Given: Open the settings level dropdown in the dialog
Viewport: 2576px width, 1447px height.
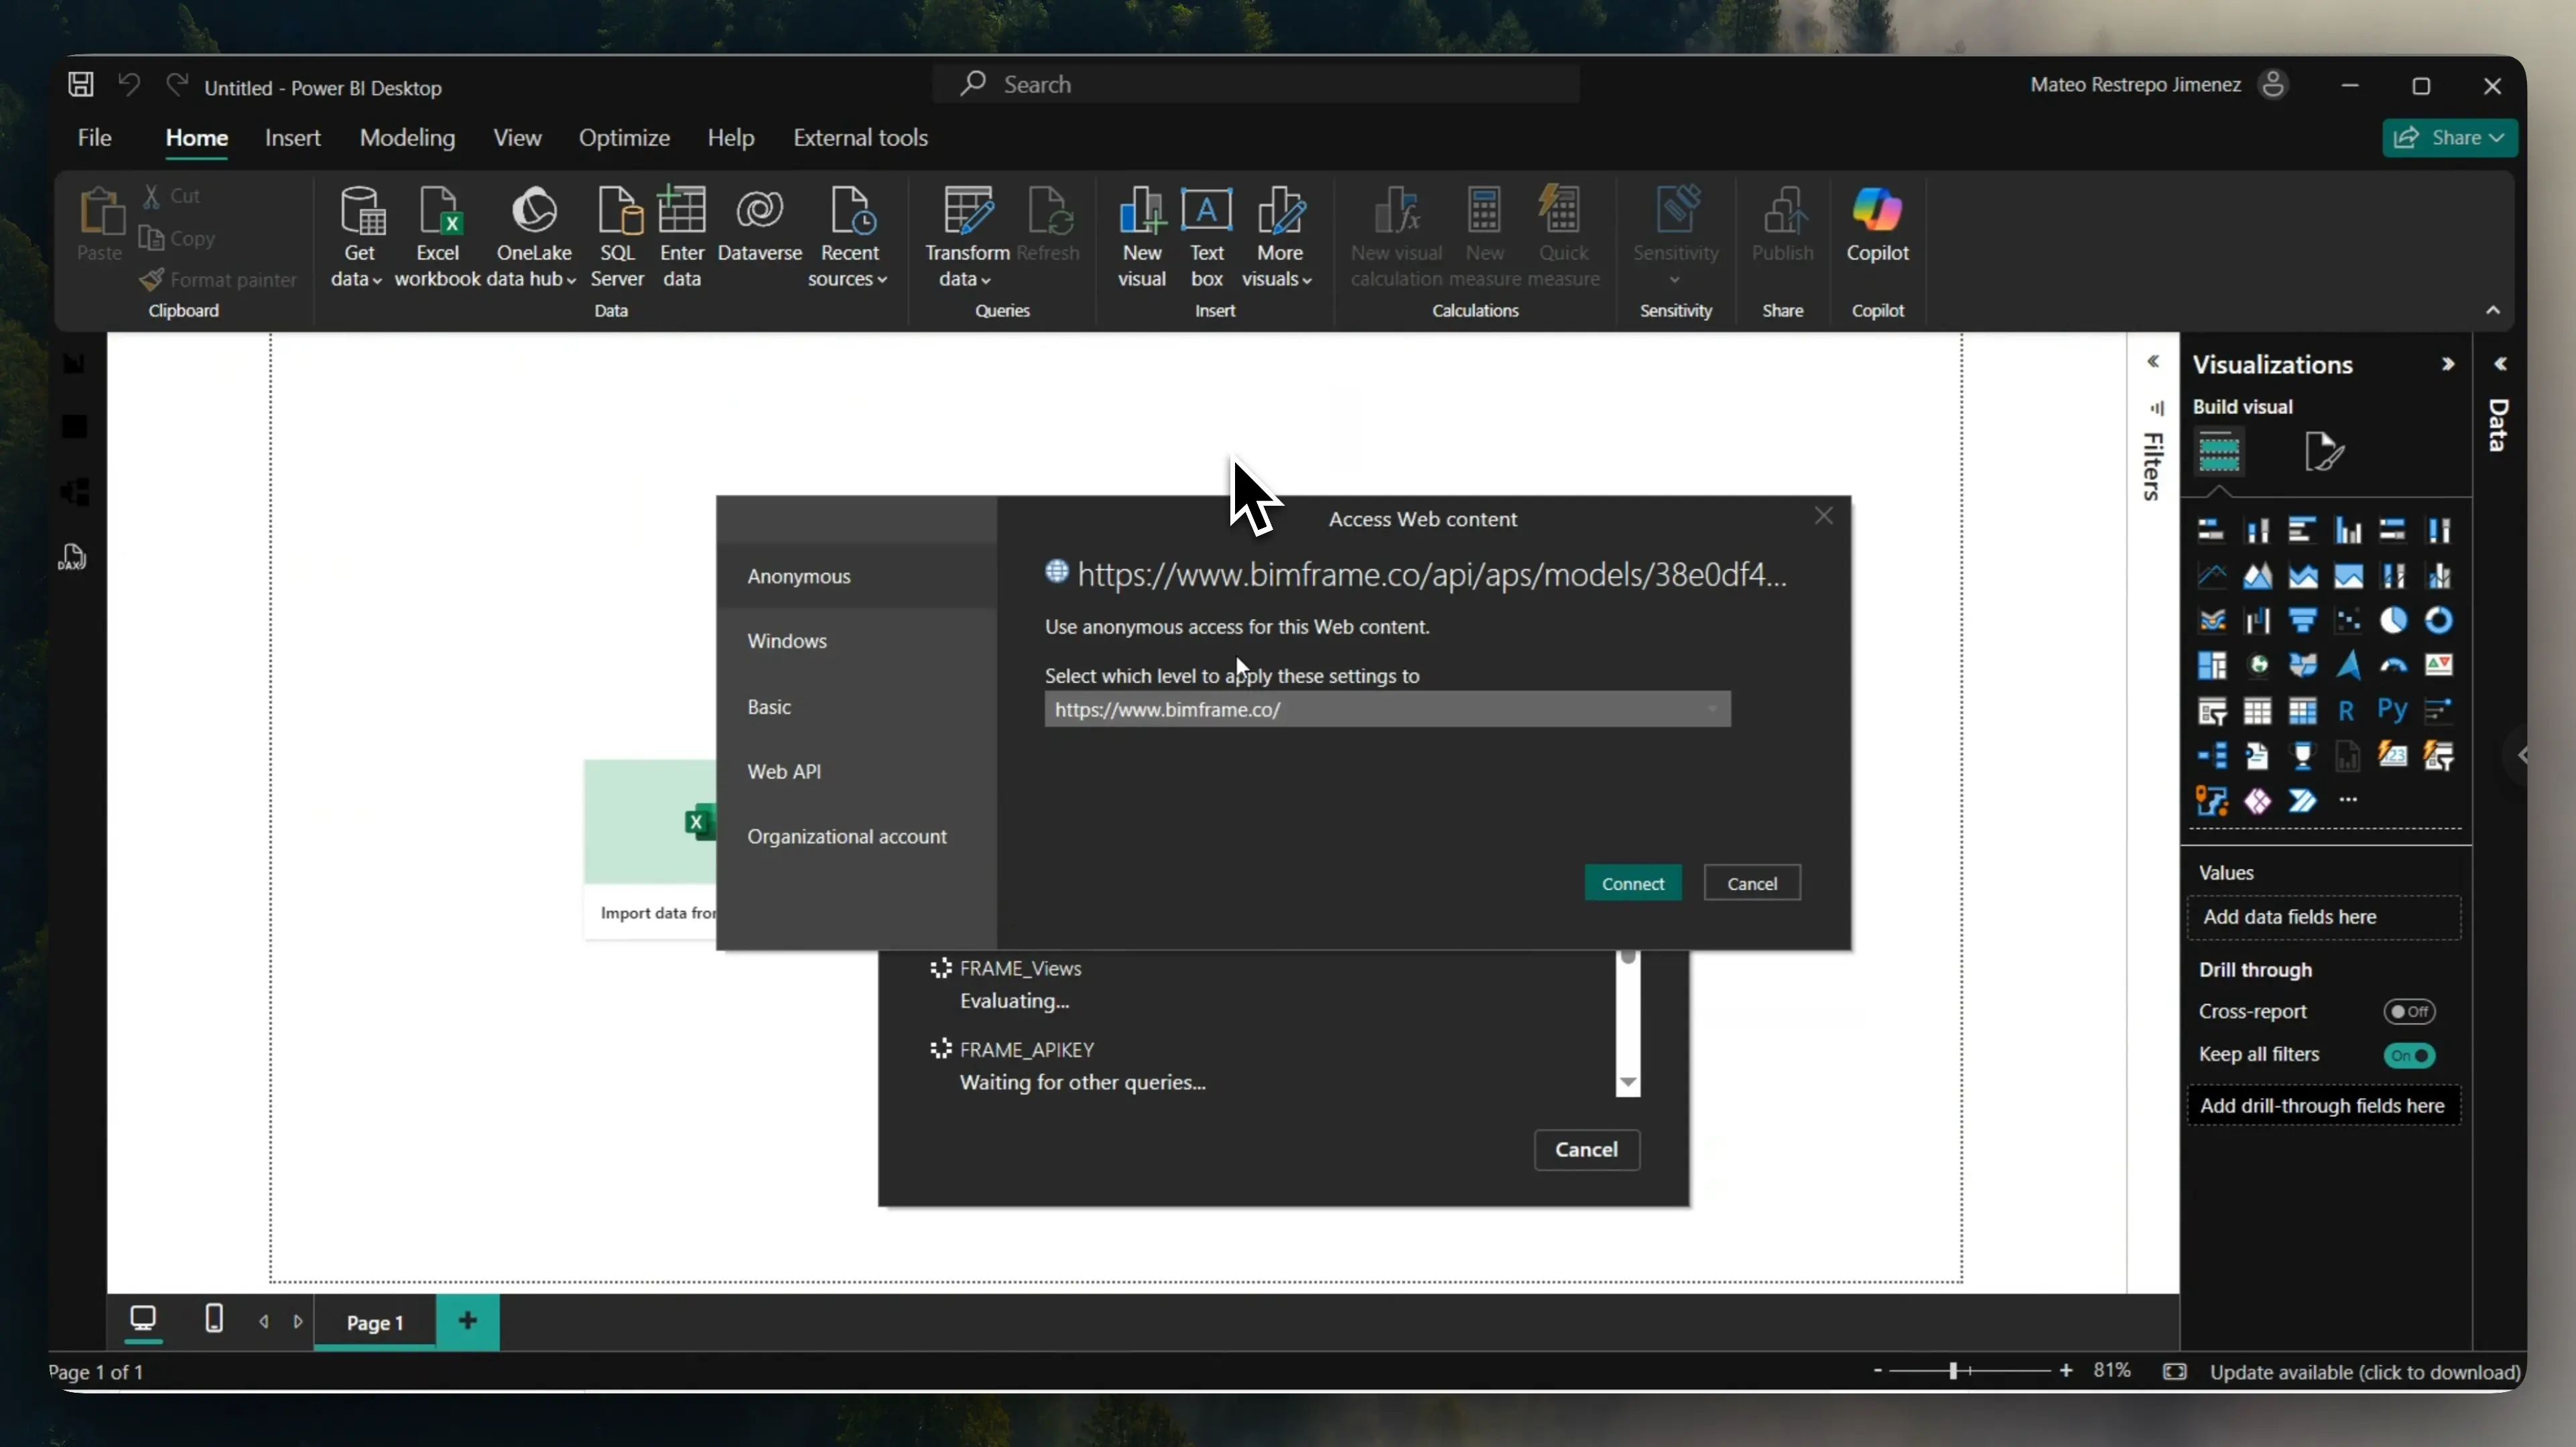Looking at the screenshot, I should (x=1714, y=709).
